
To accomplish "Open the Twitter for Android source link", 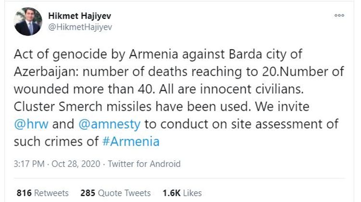I will (144, 164).
